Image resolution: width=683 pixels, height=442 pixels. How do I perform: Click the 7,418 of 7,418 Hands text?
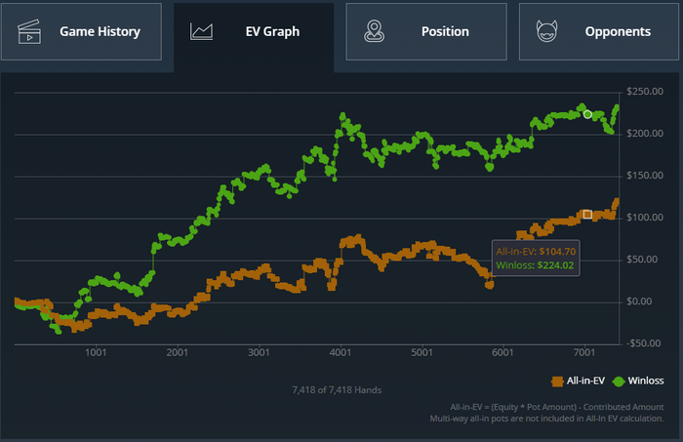pos(337,390)
